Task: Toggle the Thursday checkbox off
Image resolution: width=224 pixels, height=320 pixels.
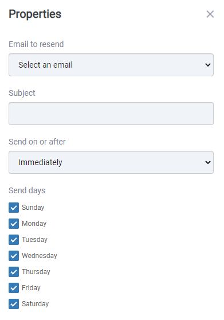Action: (14, 272)
